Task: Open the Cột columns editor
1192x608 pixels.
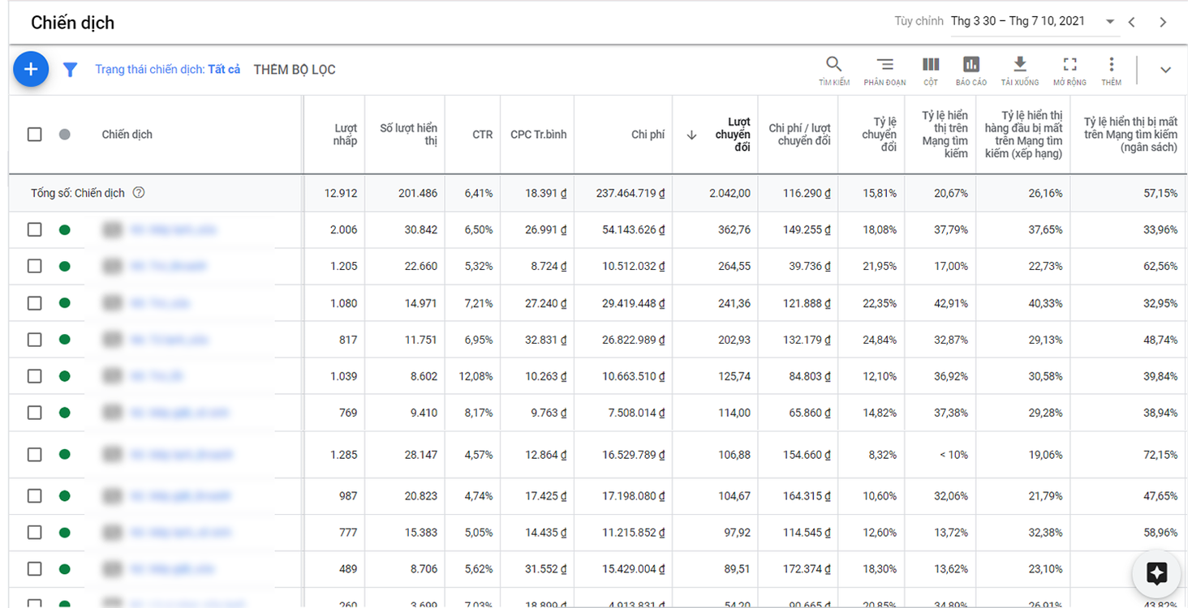Action: coord(931,70)
